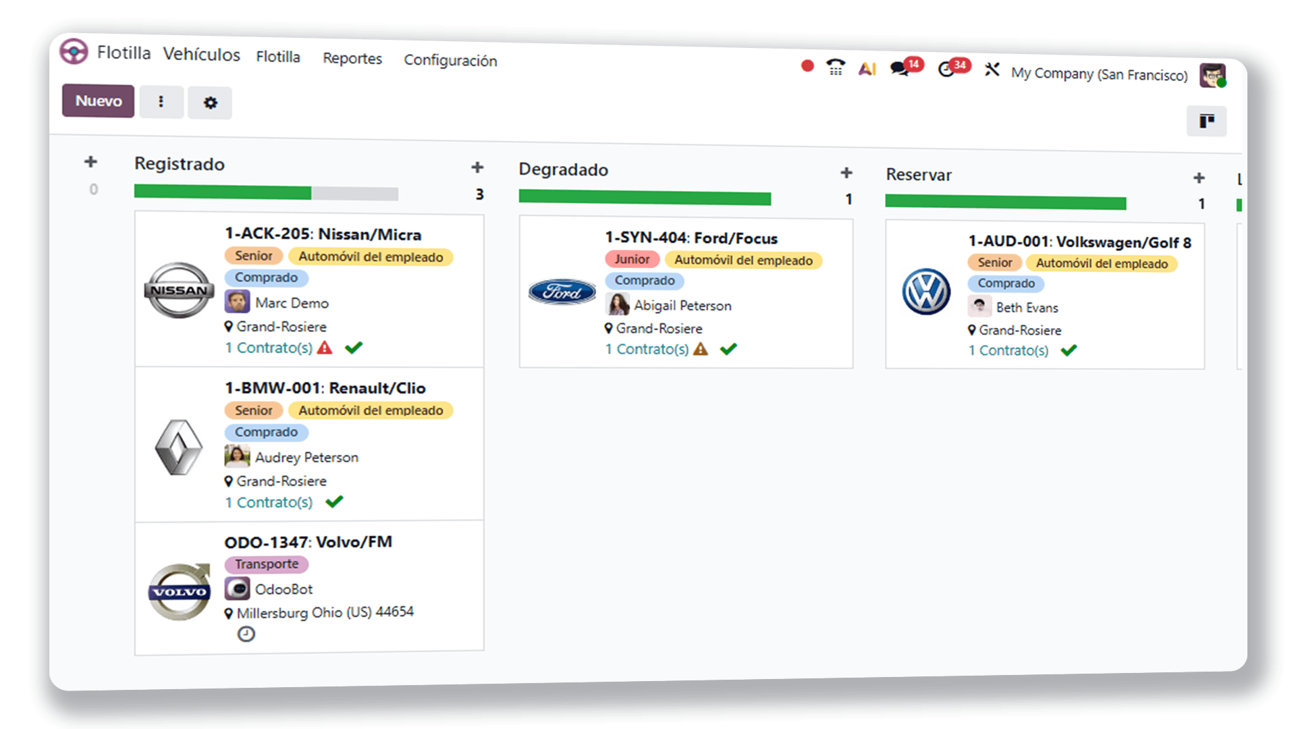Click the Junior tag on Ford/Focus
The height and width of the screenshot is (729, 1296).
point(632,259)
